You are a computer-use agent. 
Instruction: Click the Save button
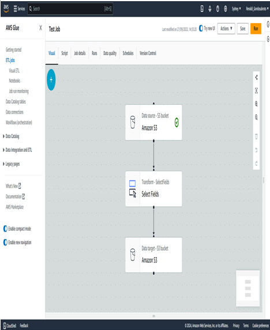tap(243, 29)
